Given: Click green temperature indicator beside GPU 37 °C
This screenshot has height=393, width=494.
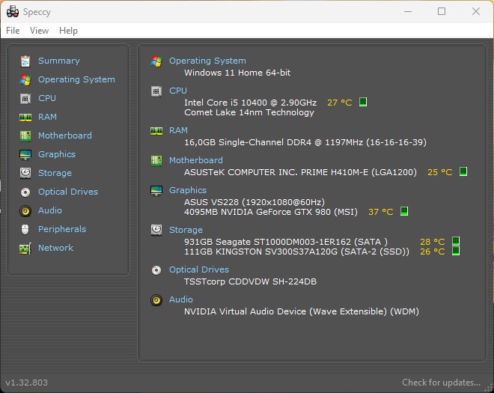Looking at the screenshot, I should pyautogui.click(x=404, y=211).
